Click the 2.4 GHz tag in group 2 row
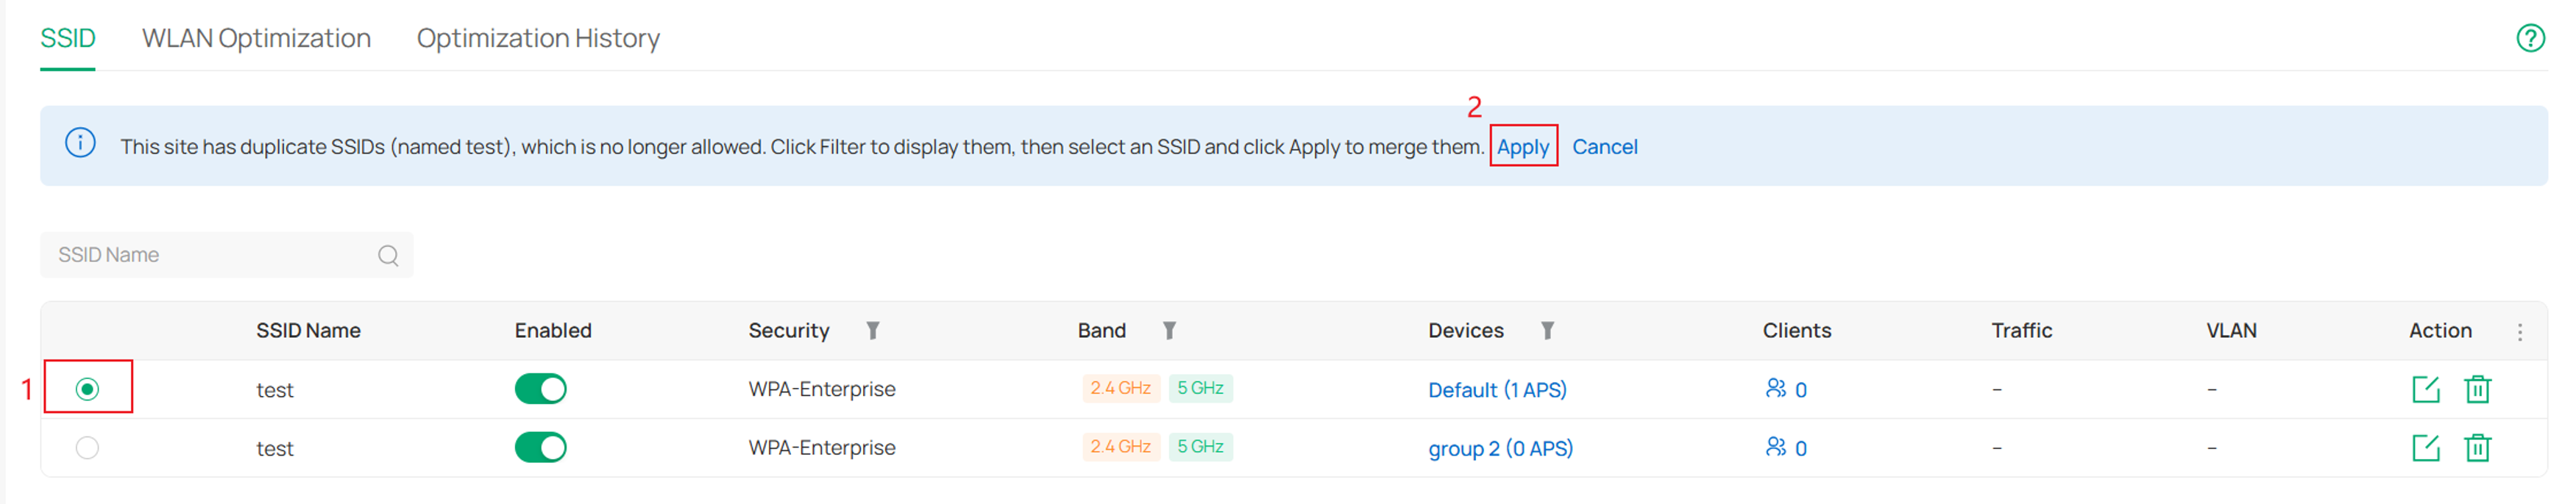Screen dimensions: 2576x504 pos(1120,447)
